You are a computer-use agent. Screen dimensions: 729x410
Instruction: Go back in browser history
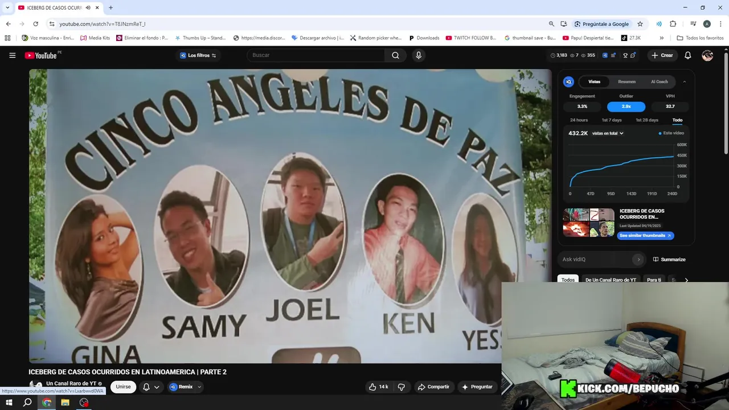click(x=9, y=24)
